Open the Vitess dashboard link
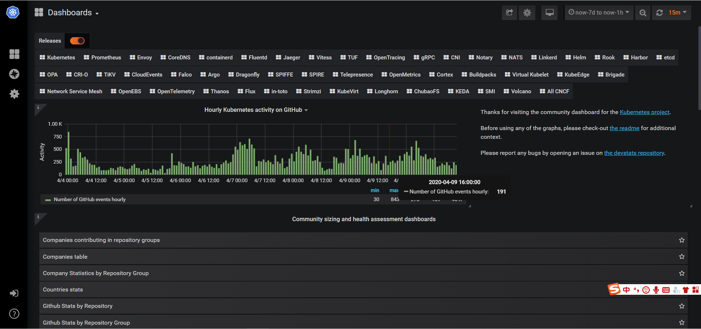The image size is (701, 329). [x=320, y=58]
